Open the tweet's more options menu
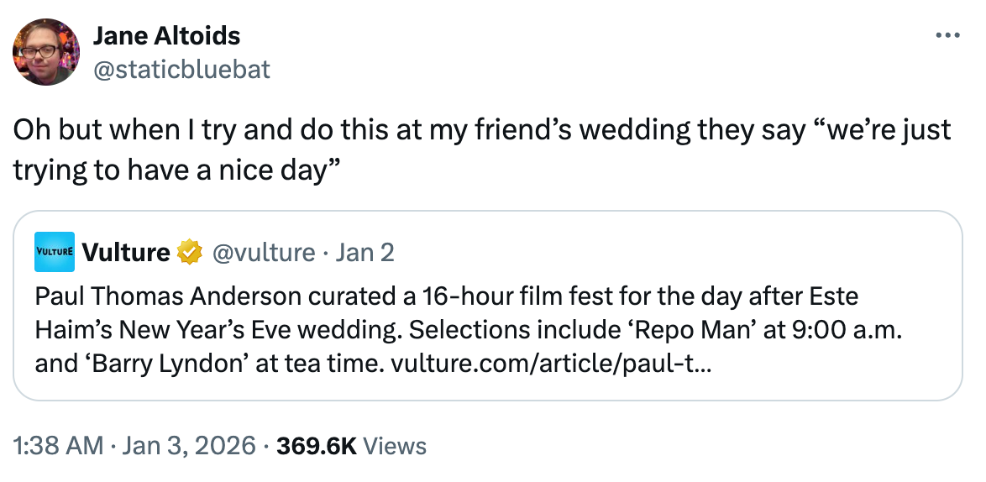This screenshot has height=482, width=986. [x=947, y=36]
